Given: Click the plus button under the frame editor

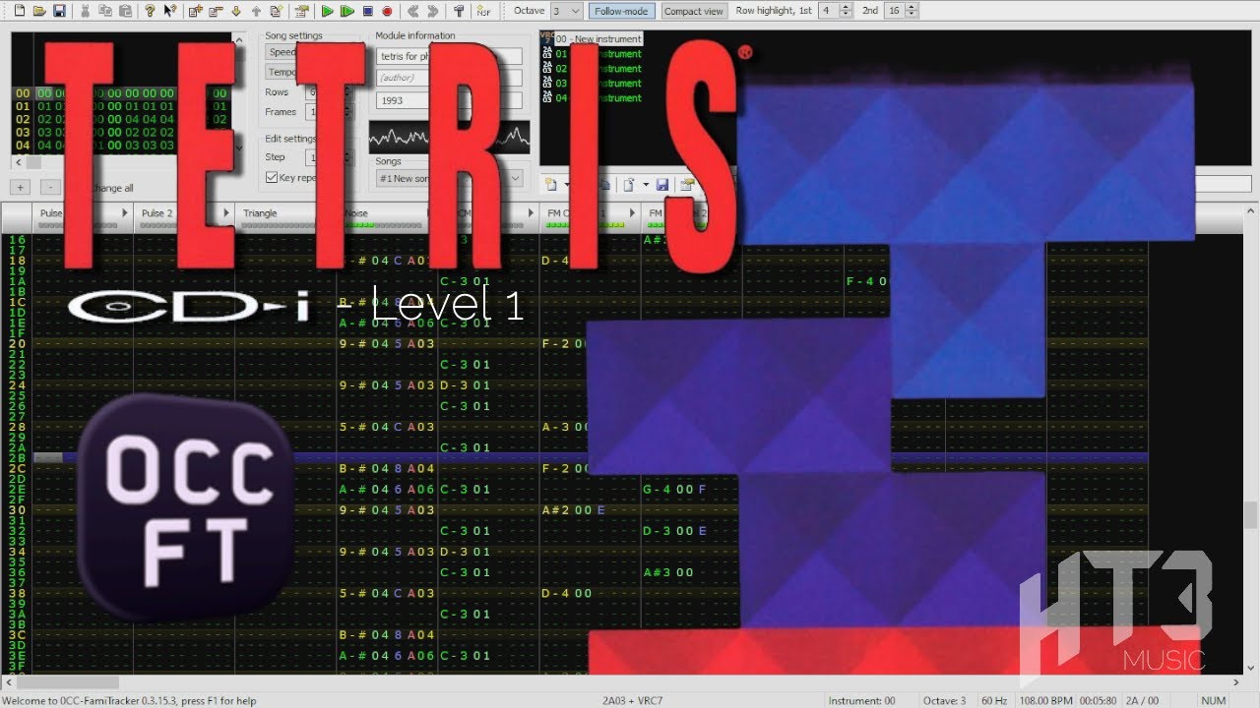Looking at the screenshot, I should tap(21, 187).
